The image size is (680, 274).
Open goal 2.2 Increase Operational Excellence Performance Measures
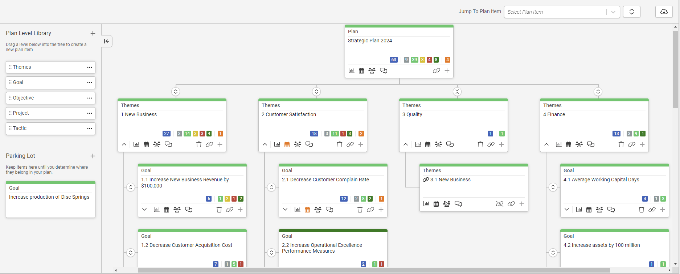click(x=322, y=248)
